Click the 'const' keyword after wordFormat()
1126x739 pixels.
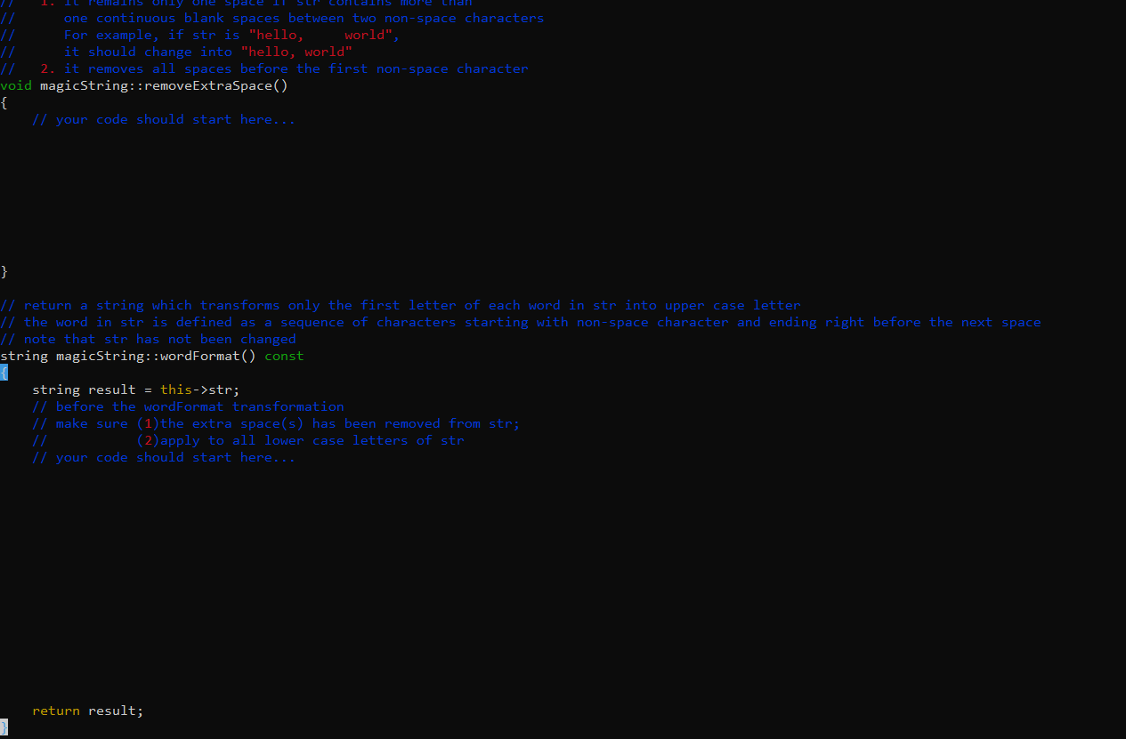click(x=284, y=356)
